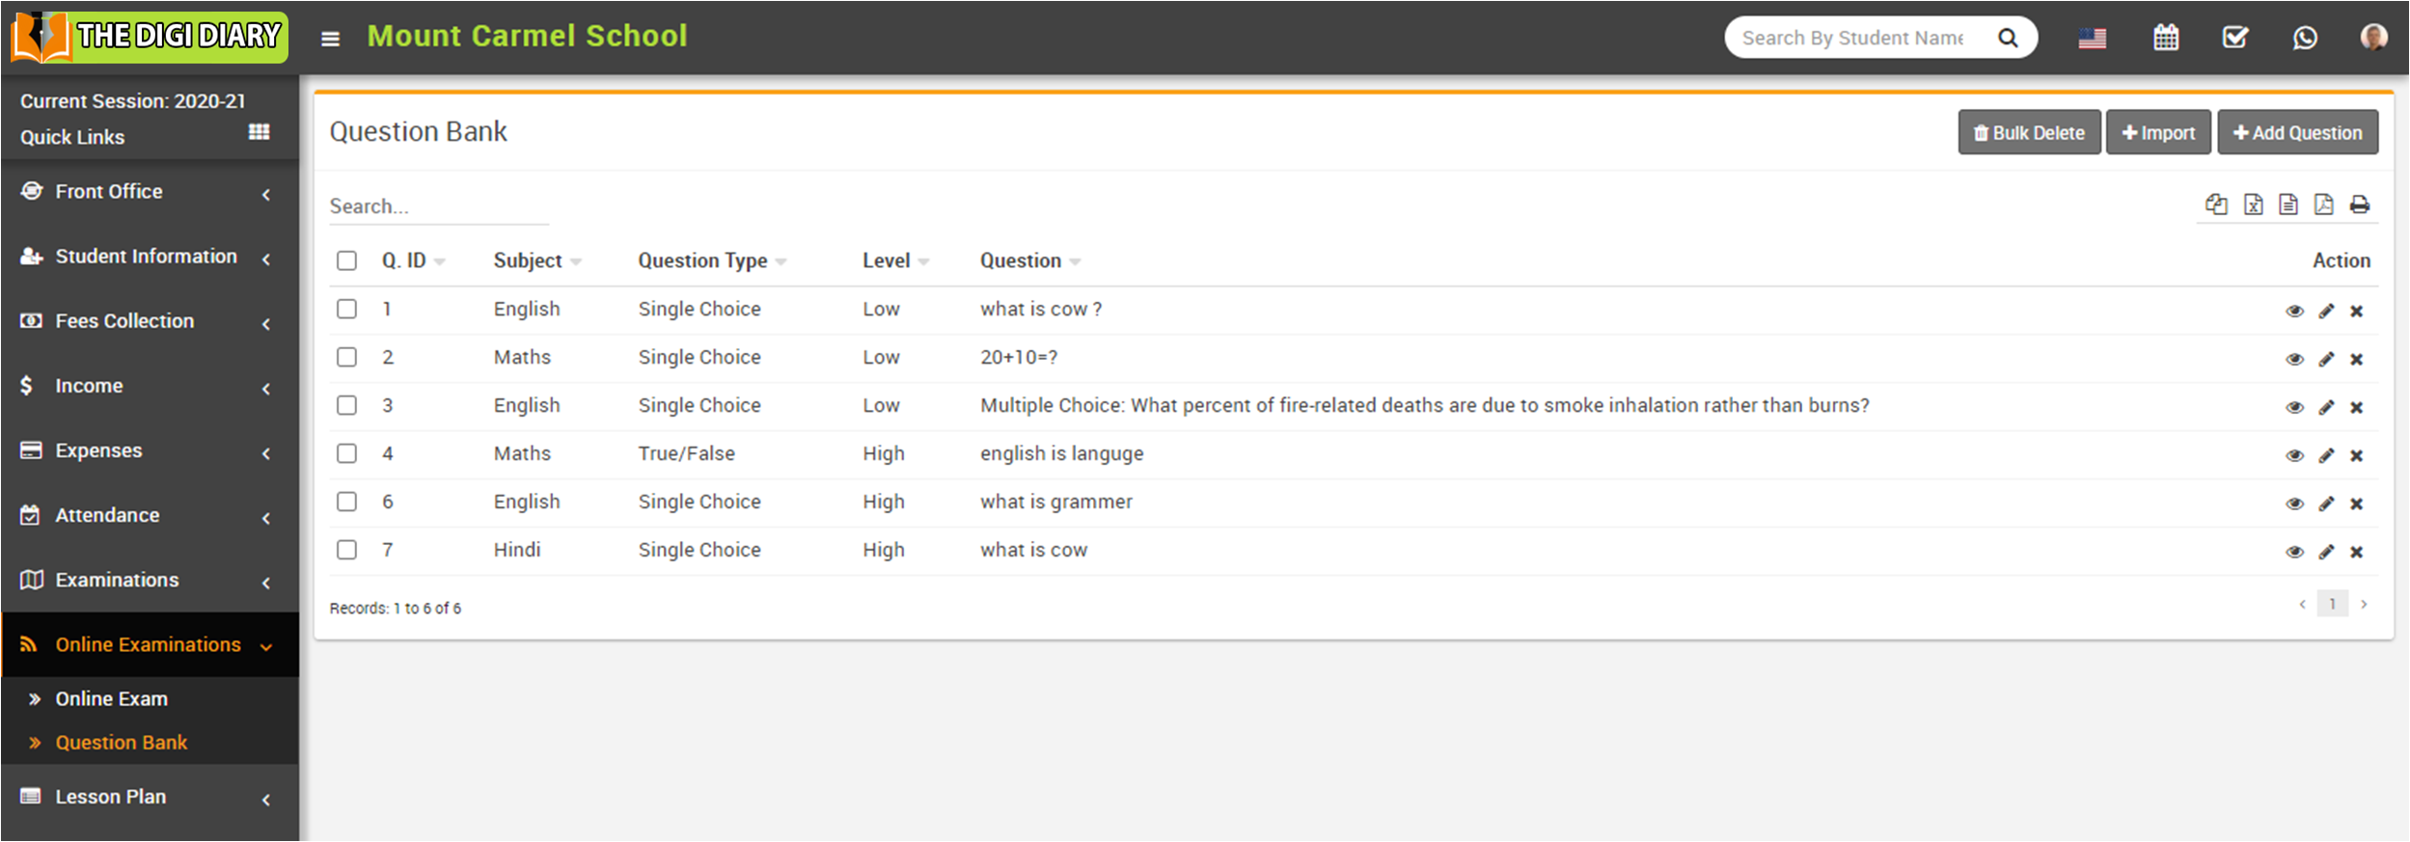Edit question 2 with the pencil icon
Viewport: 2410px width, 842px height.
point(2326,359)
